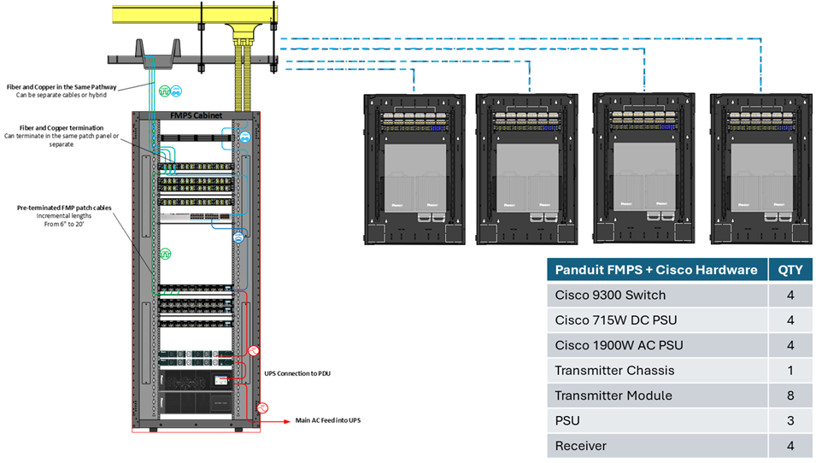Select 'Fiber and Copper termination' heading
This screenshot has width=816, height=463.
tap(62, 127)
